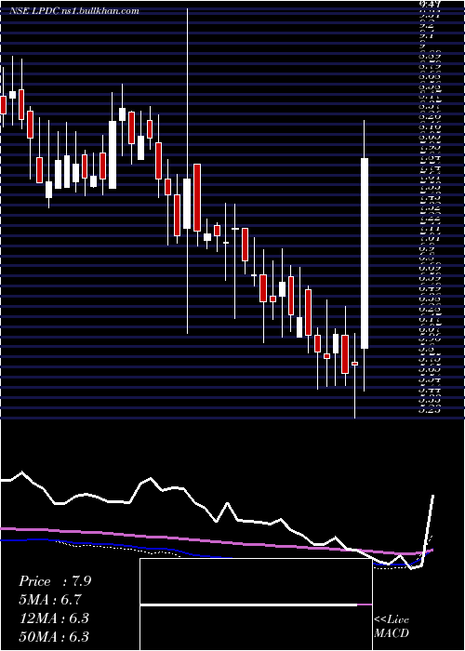Select the '12MA : 6.3' value
Image resolution: width=465 pixels, height=651 pixels.
[54, 618]
